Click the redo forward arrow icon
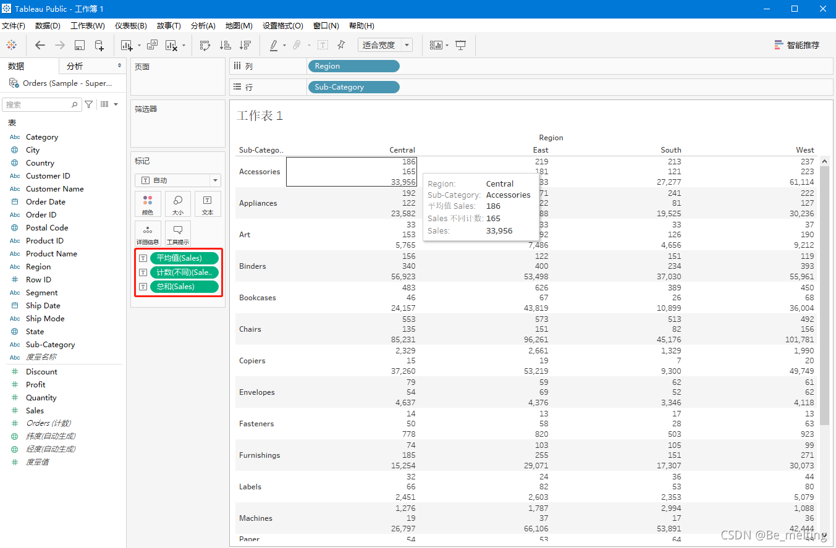Viewport: 836px width, 548px height. 60,45
